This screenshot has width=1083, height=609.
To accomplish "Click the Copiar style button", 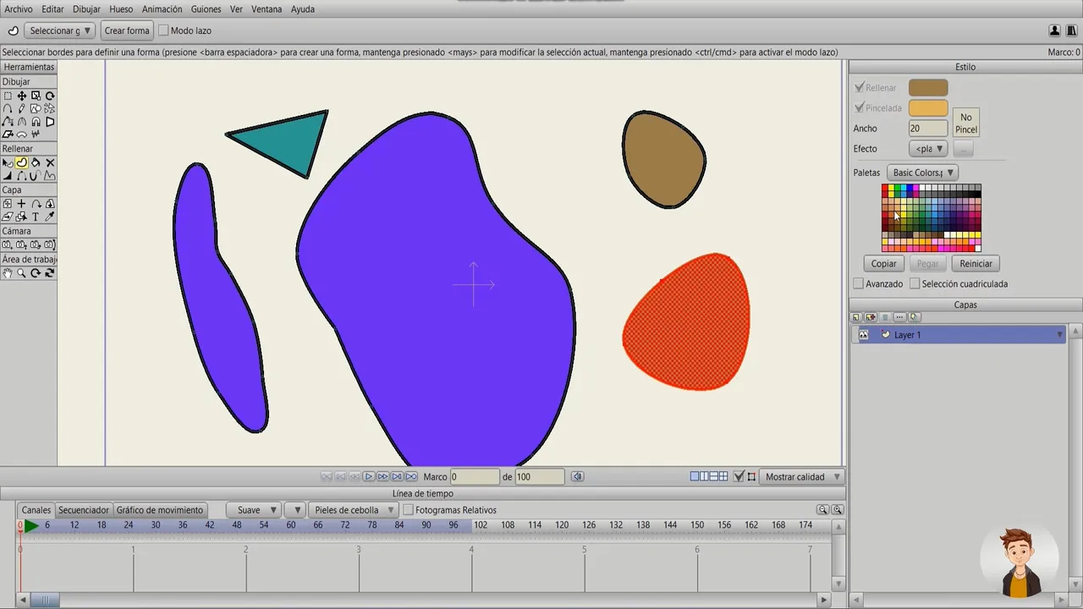I will click(x=883, y=264).
